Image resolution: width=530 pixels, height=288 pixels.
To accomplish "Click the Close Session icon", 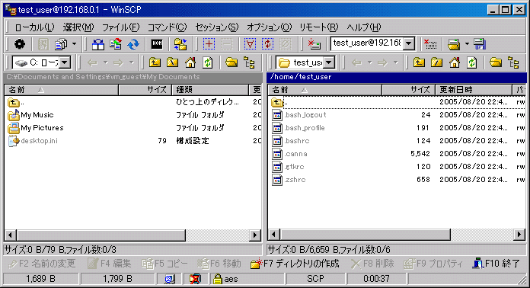I will pyautogui.click(x=430, y=44).
